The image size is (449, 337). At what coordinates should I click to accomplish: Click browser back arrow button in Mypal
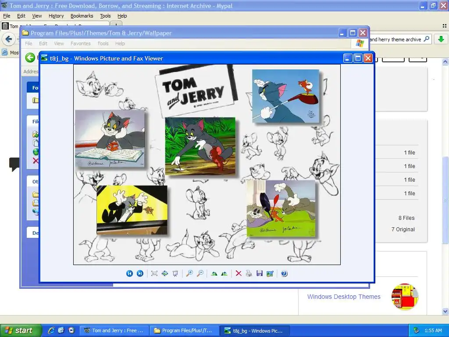[9, 39]
